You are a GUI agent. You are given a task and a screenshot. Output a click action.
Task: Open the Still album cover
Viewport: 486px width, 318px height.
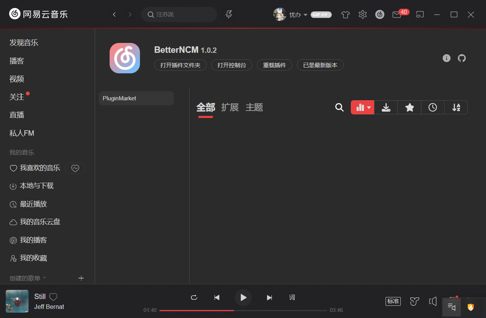pos(17,301)
